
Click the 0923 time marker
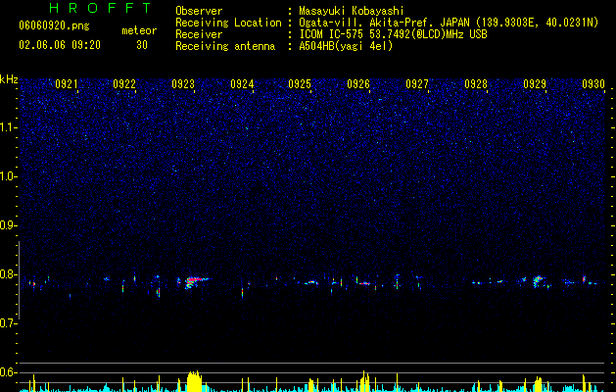point(183,84)
